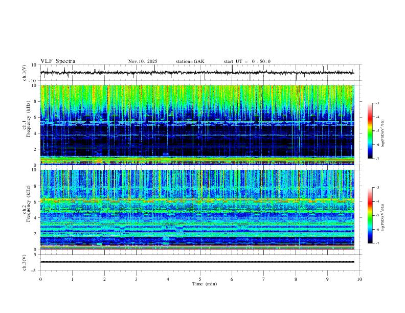Viewport: 405px width, 313px height.
Task: Click time axis tick label "7"
Action: pos(263,279)
